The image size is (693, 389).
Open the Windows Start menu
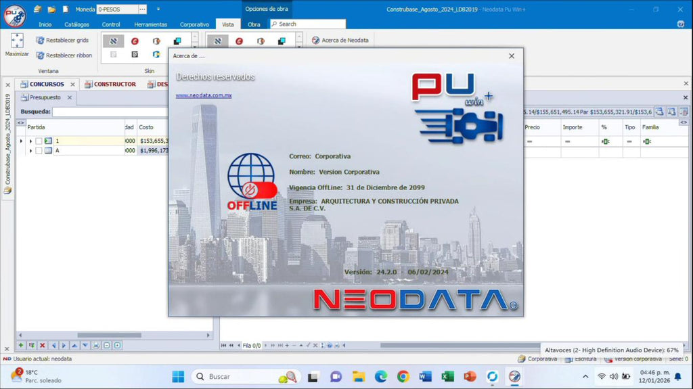click(x=178, y=377)
